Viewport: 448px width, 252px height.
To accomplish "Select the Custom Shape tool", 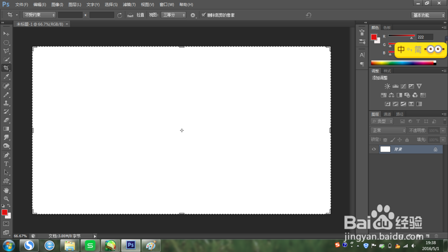I will (x=6, y=181).
